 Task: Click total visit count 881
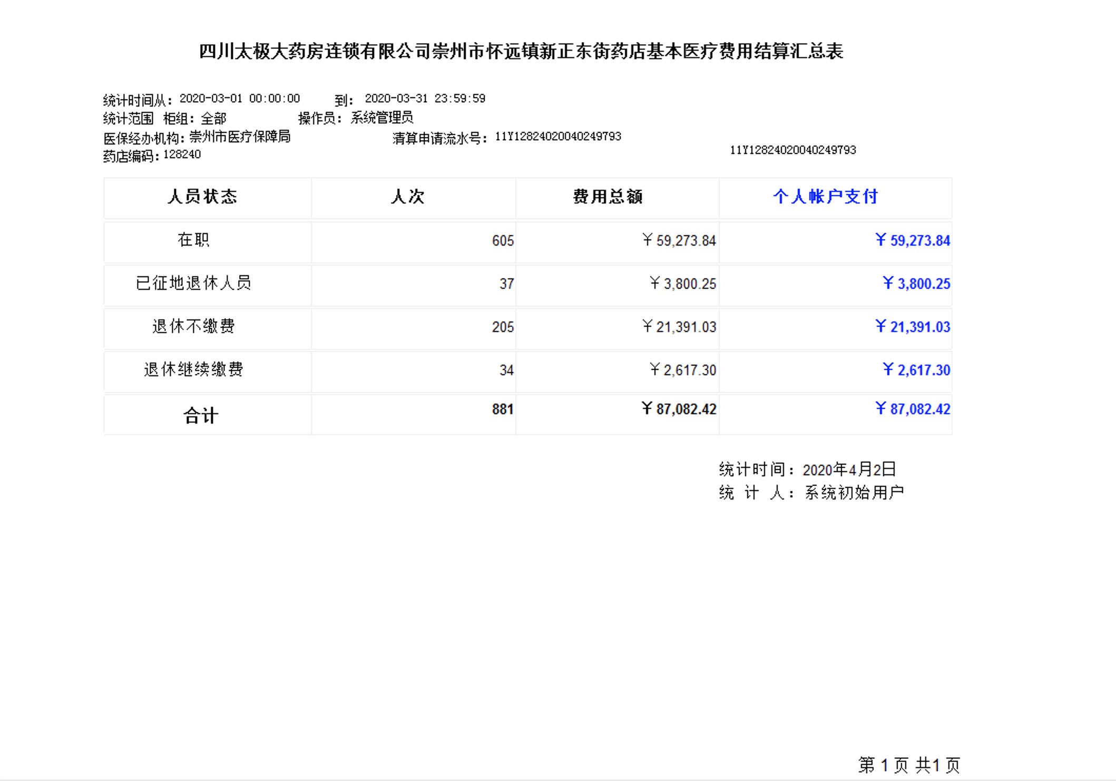pyautogui.click(x=503, y=409)
